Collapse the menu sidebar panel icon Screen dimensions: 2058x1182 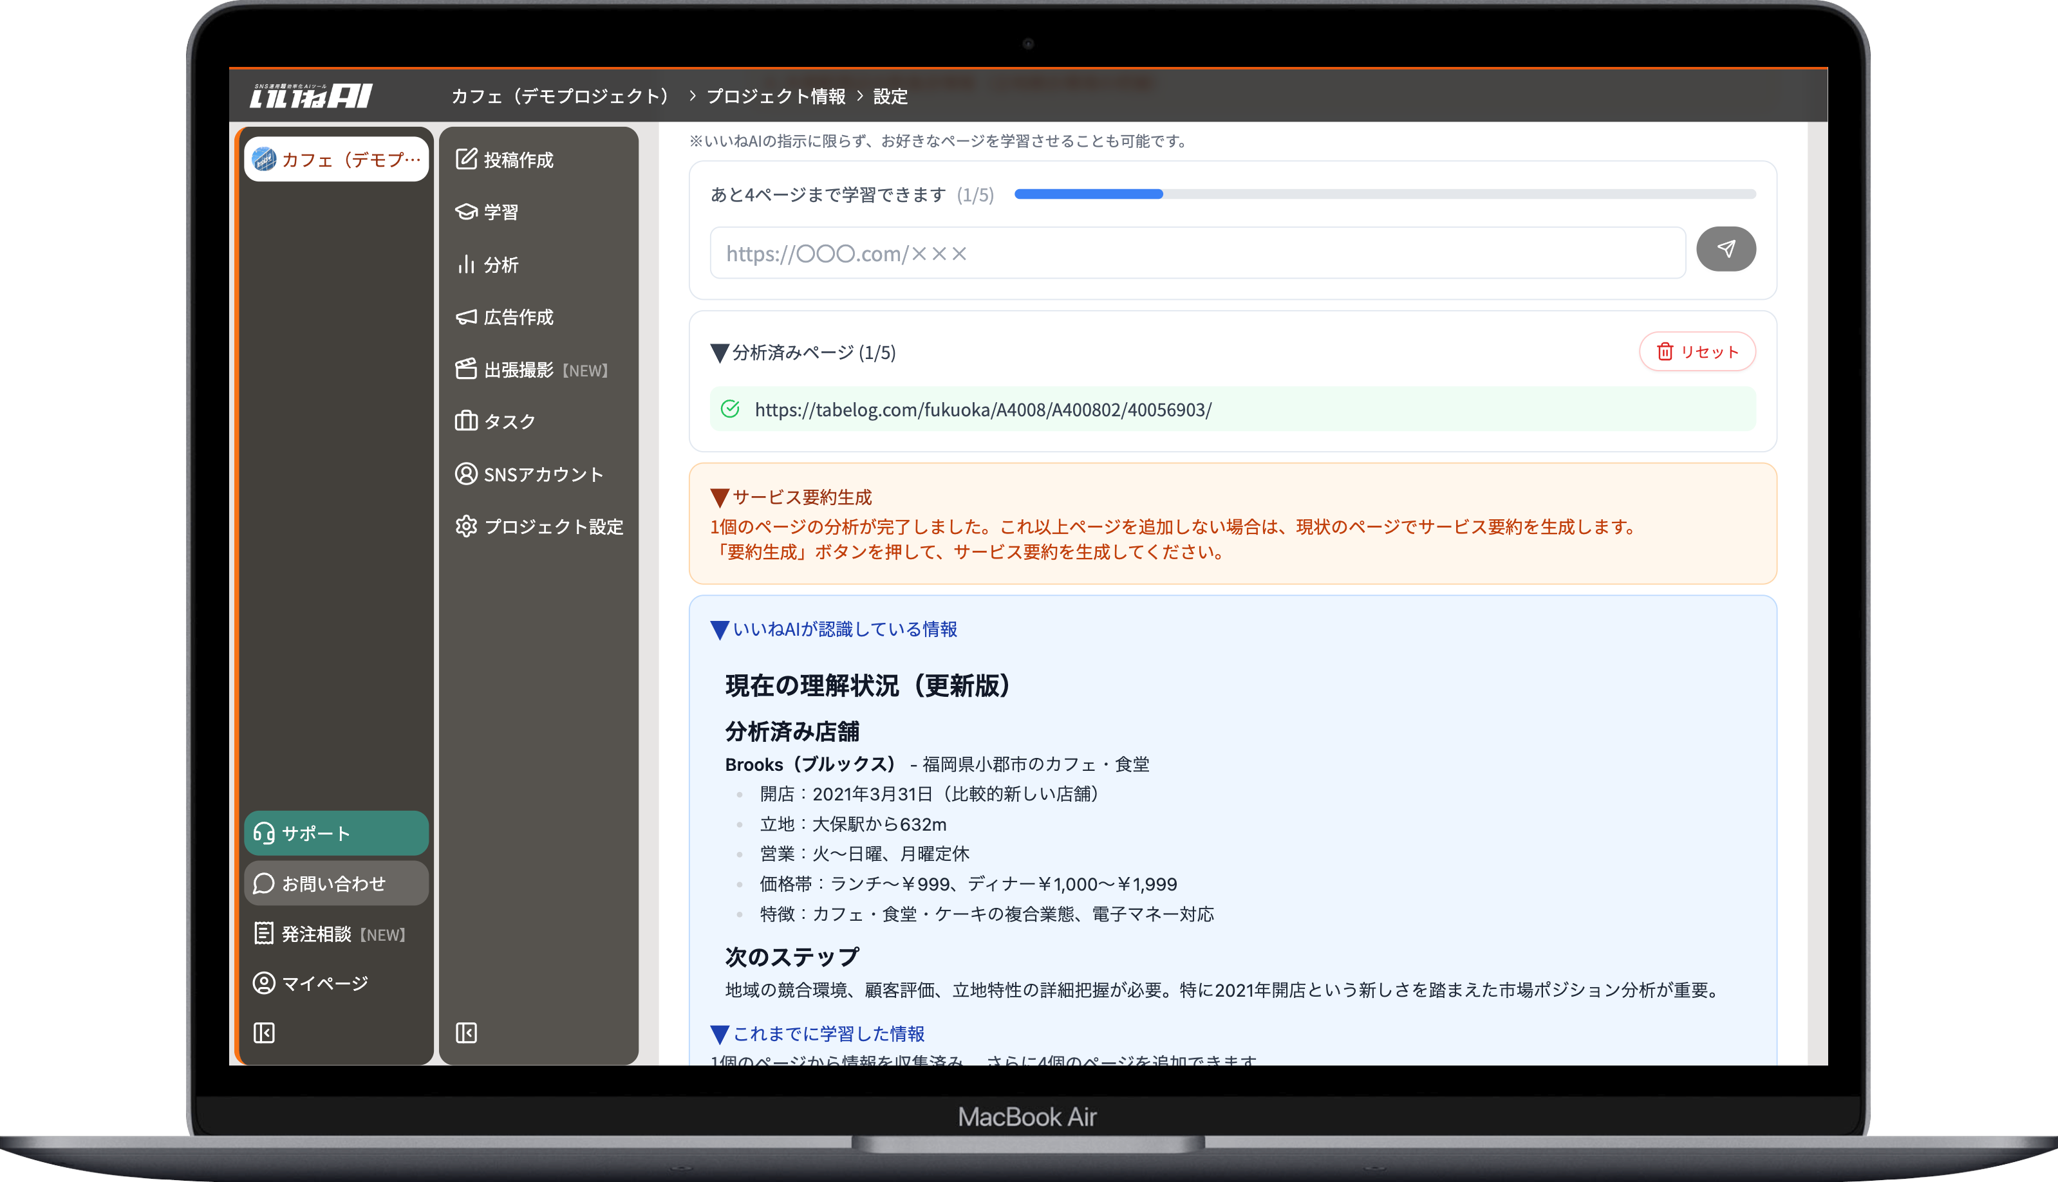click(x=466, y=1033)
